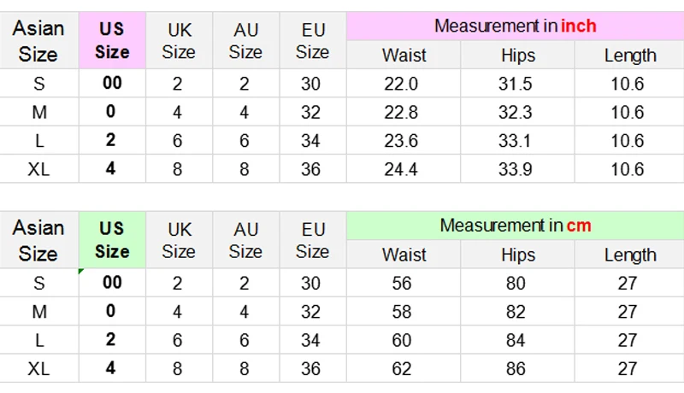Viewport: 684px width, 393px height.
Task: Click the pink US Size header cell
Action: click(112, 40)
